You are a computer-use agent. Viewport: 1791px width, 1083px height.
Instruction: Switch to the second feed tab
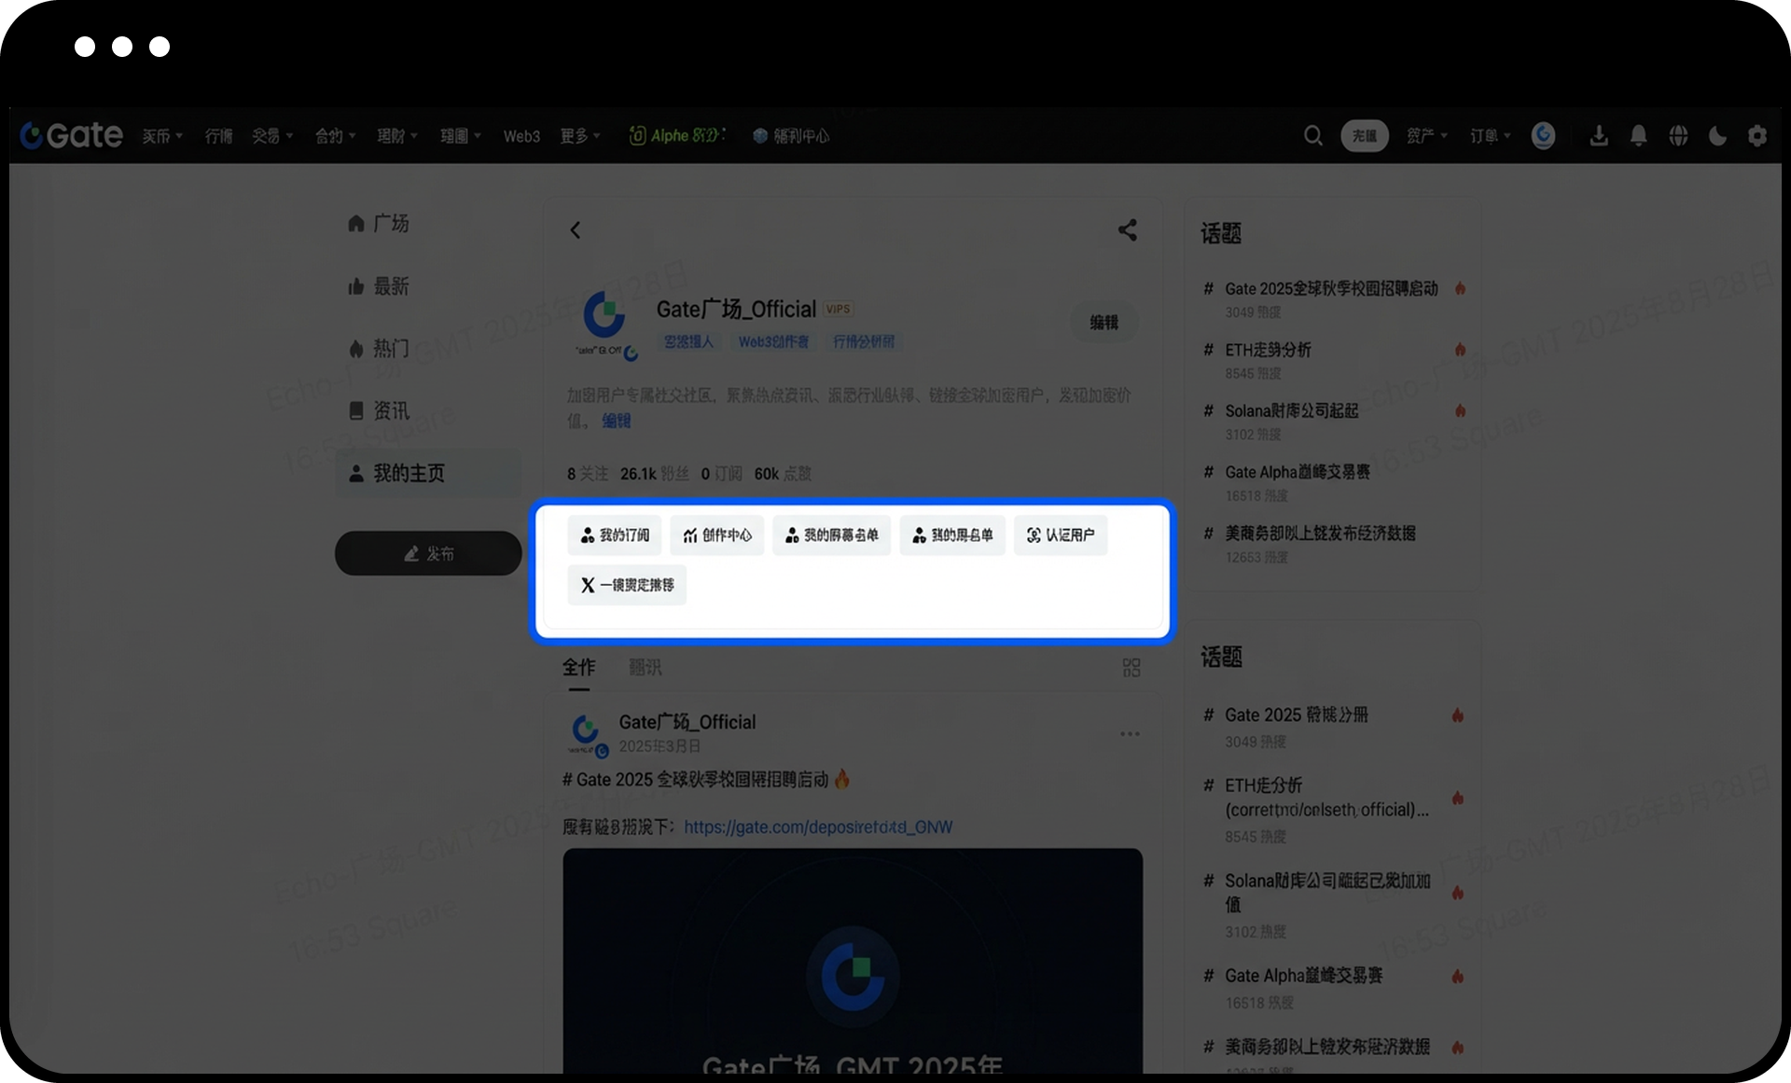click(x=645, y=668)
